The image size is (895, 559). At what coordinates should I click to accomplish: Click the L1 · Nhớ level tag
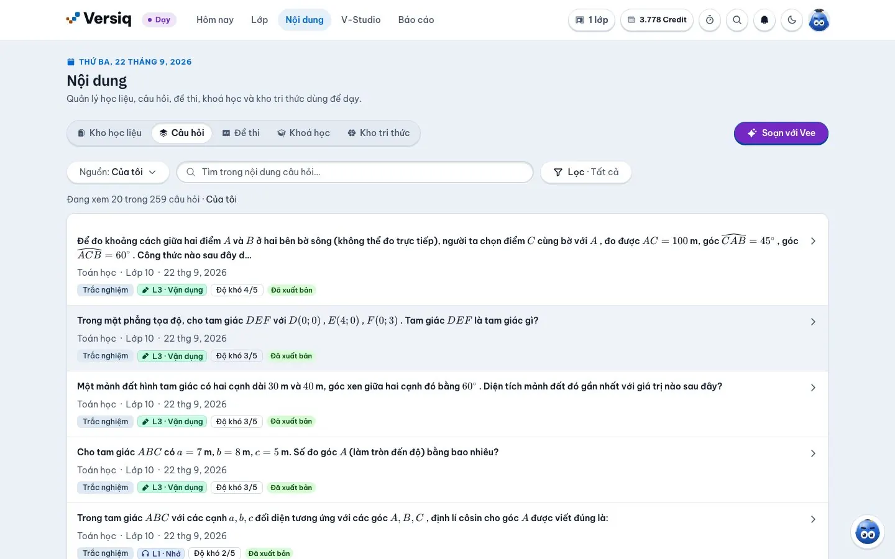pos(161,553)
